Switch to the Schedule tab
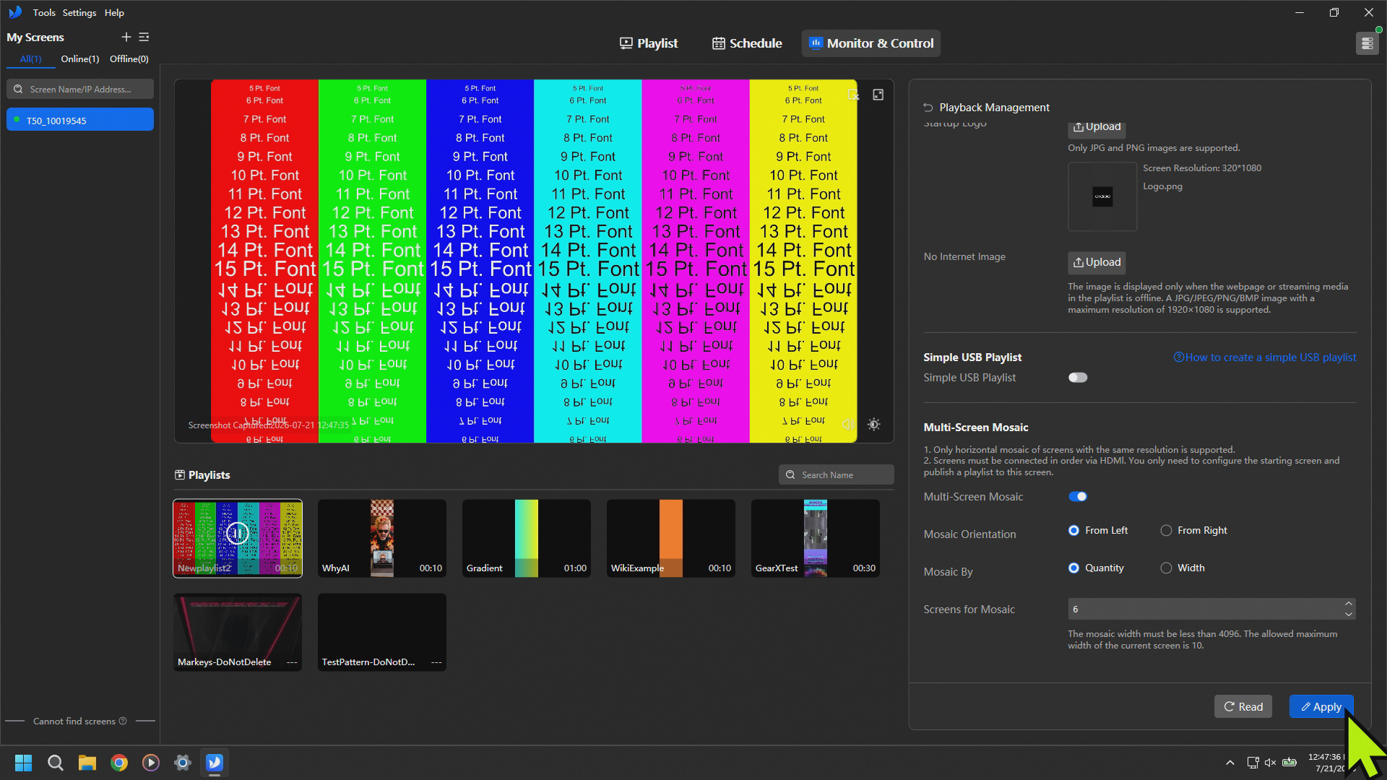Image resolution: width=1387 pixels, height=780 pixels. [x=747, y=43]
